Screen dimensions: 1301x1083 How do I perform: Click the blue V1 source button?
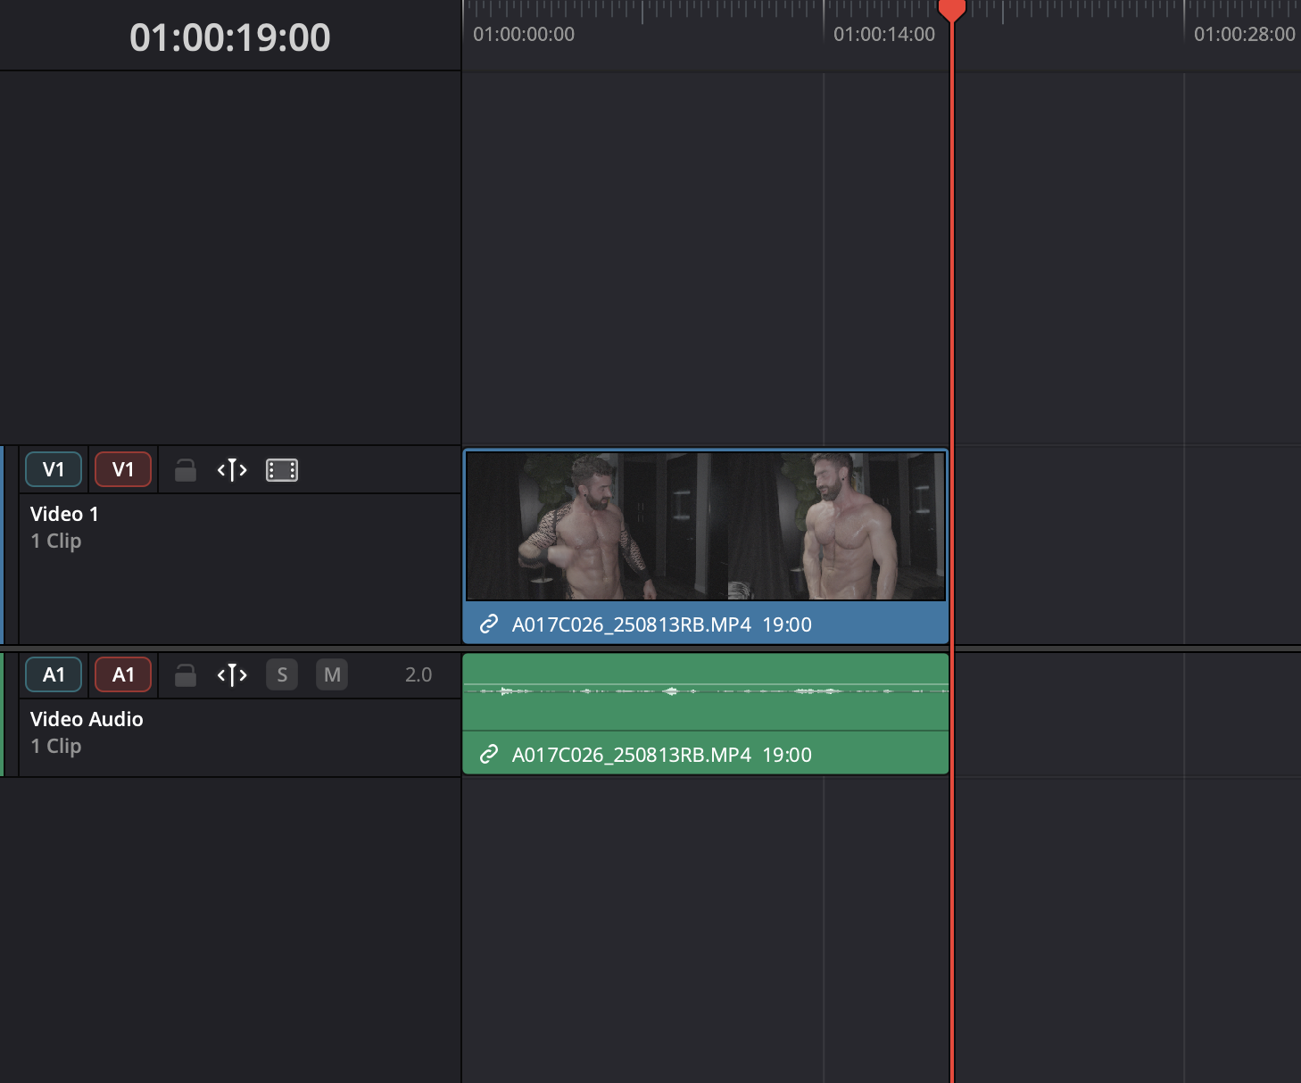point(54,470)
